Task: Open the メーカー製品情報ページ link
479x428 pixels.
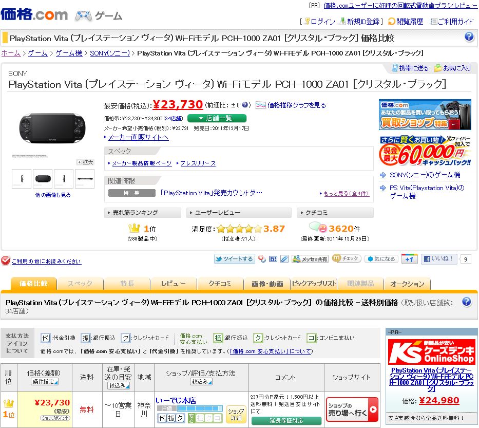Action: pyautogui.click(x=142, y=163)
